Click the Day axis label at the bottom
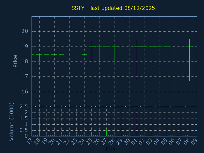Viewport: 204px width, 153px height. [x=111, y=149]
